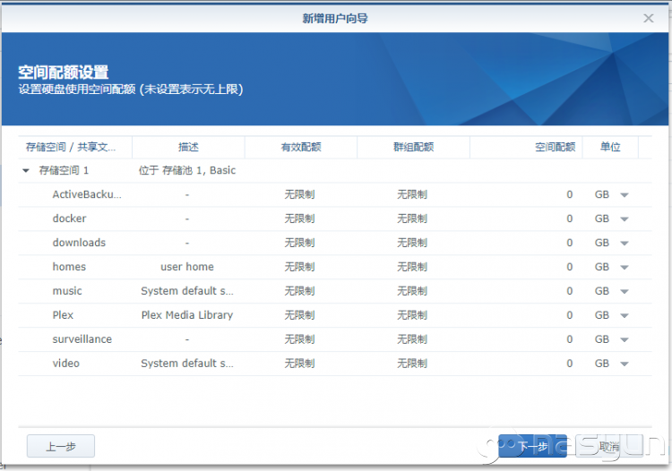Screen dimensions: 672x471
Task: Click the 存储空间 1 label
Action: pos(64,170)
